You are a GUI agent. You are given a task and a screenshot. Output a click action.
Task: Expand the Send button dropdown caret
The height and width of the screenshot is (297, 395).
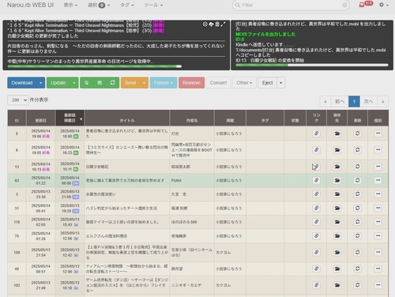click(x=144, y=83)
